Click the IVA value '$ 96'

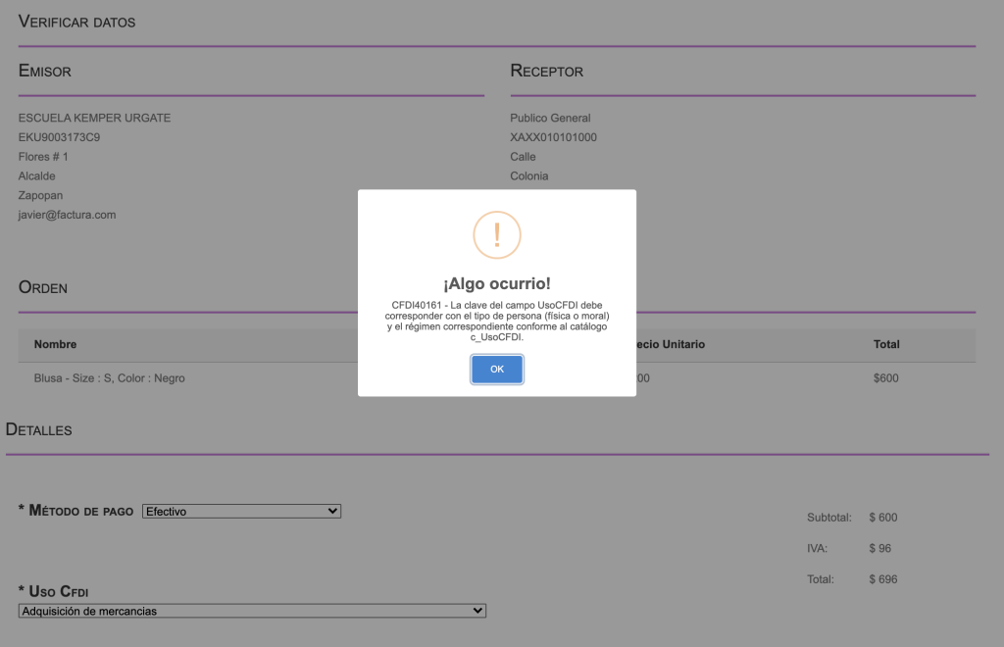[x=879, y=548]
